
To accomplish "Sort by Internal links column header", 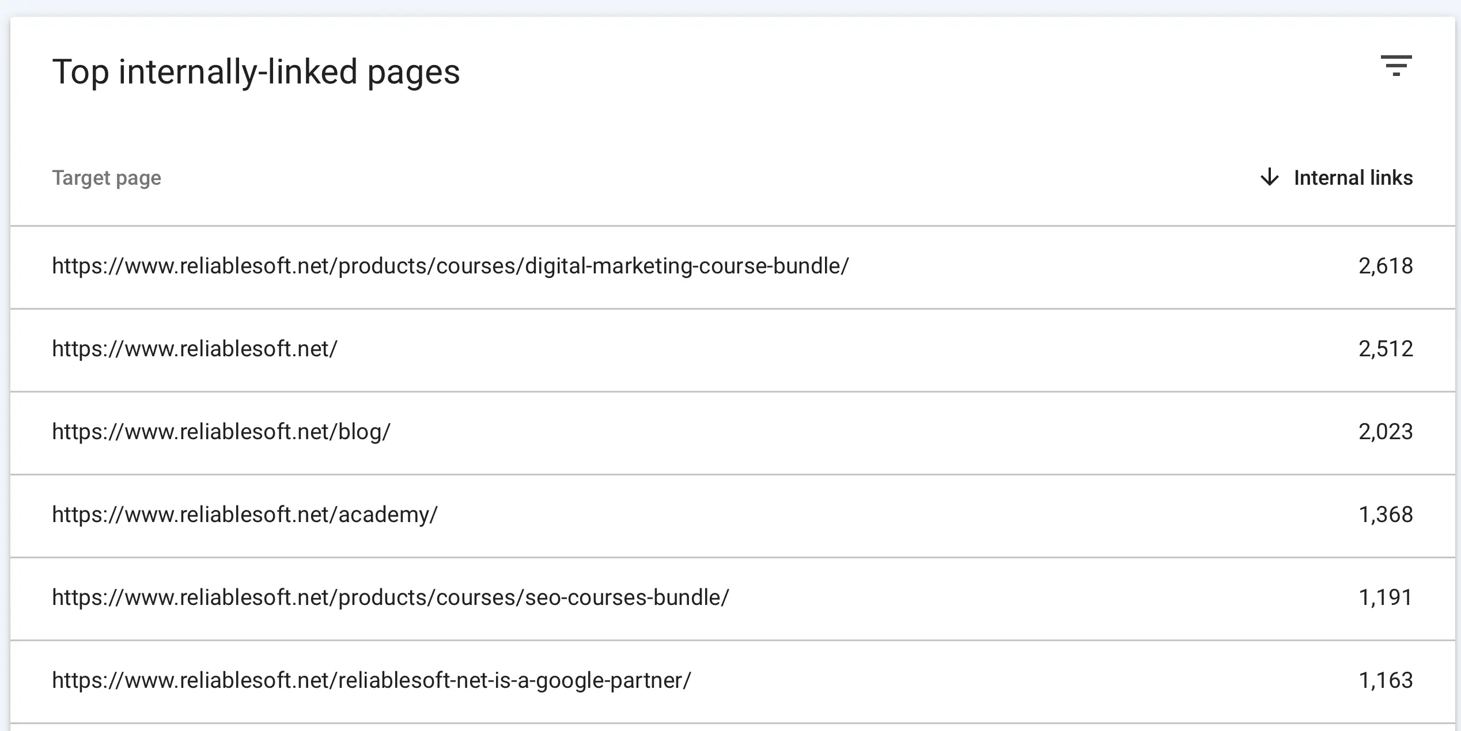I will [1353, 178].
